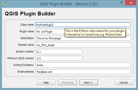Click the "Version number" label

(25, 51)
